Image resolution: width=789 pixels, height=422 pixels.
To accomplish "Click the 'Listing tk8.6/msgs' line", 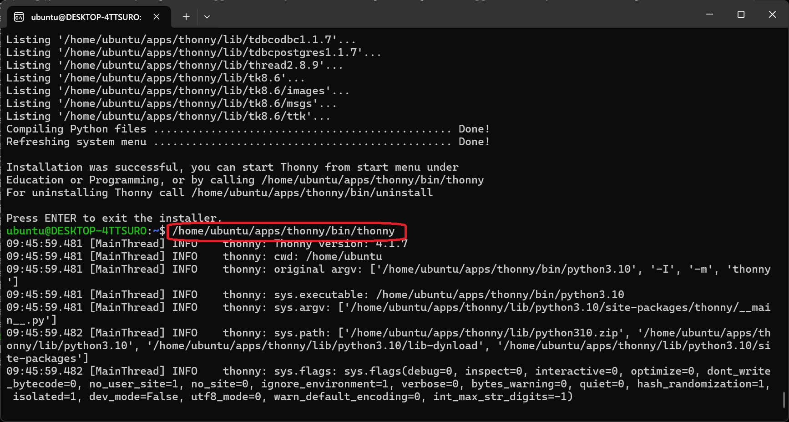I will pos(172,103).
